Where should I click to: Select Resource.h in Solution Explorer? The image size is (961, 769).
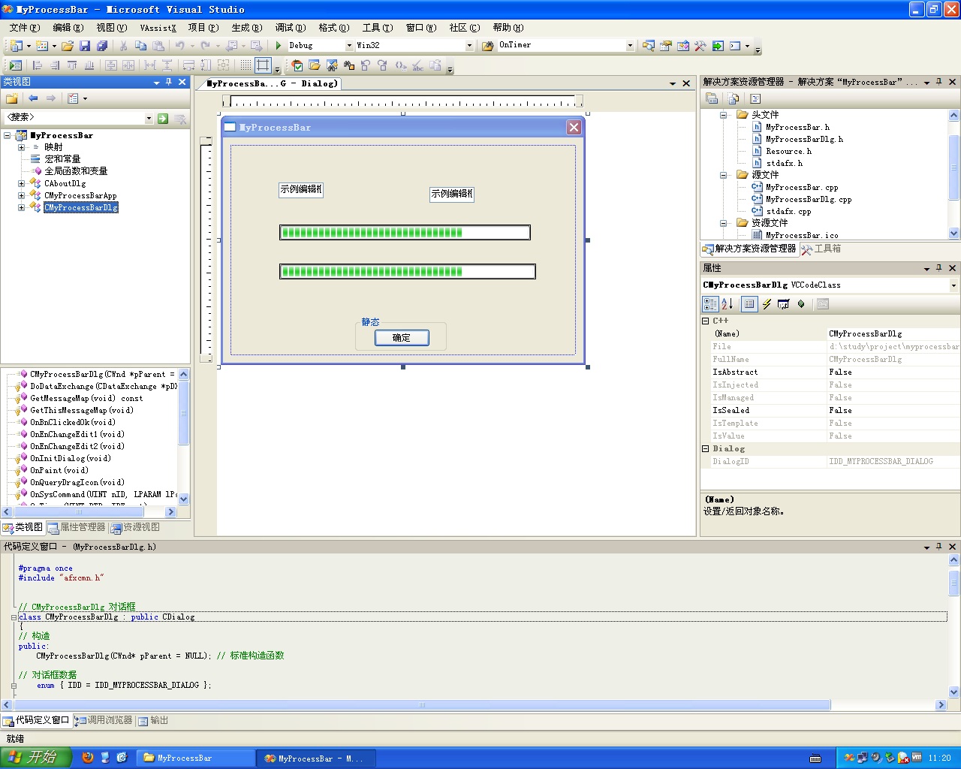point(788,152)
